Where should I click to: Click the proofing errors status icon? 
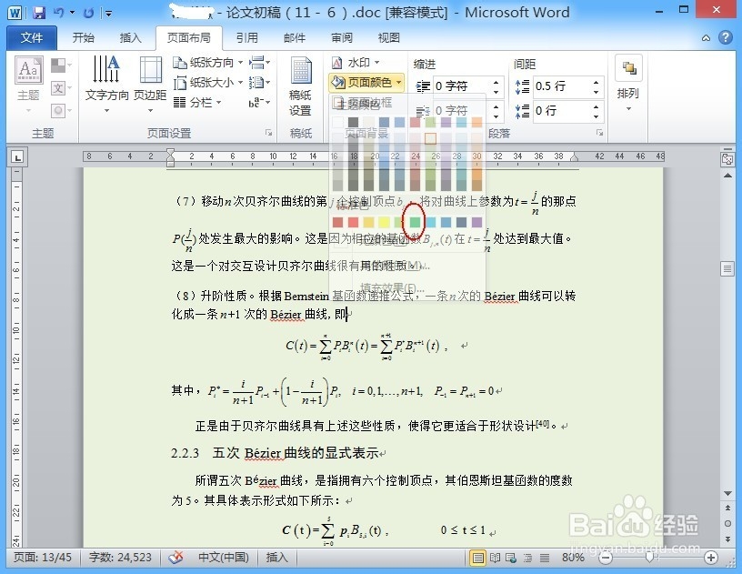click(x=176, y=558)
